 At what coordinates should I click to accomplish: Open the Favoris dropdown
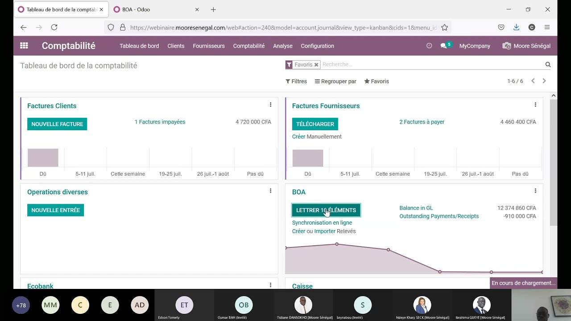click(377, 81)
